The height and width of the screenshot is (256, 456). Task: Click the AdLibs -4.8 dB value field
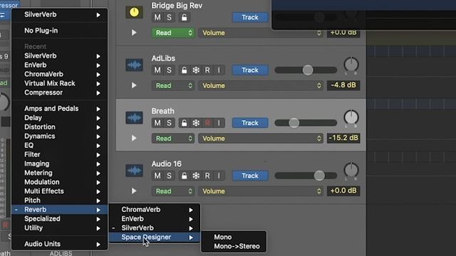pos(343,85)
